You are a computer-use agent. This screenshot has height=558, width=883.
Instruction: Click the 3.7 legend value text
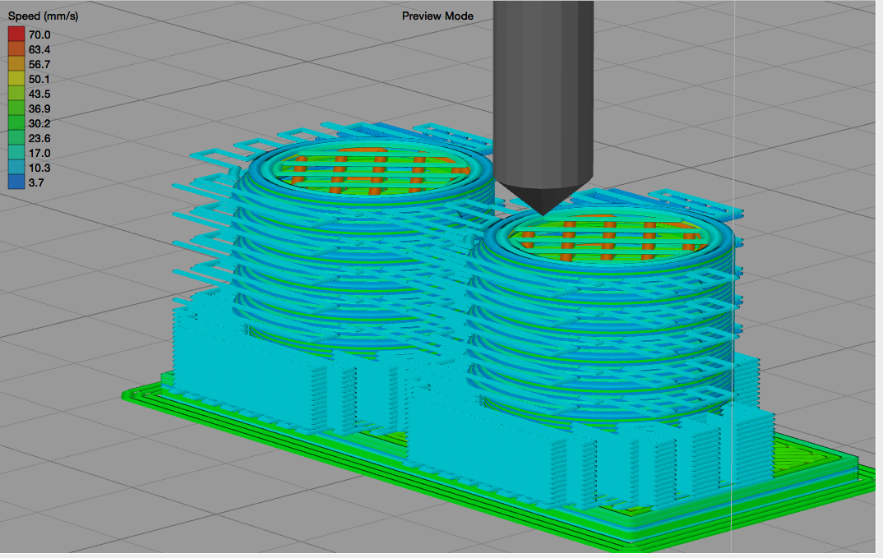36,182
